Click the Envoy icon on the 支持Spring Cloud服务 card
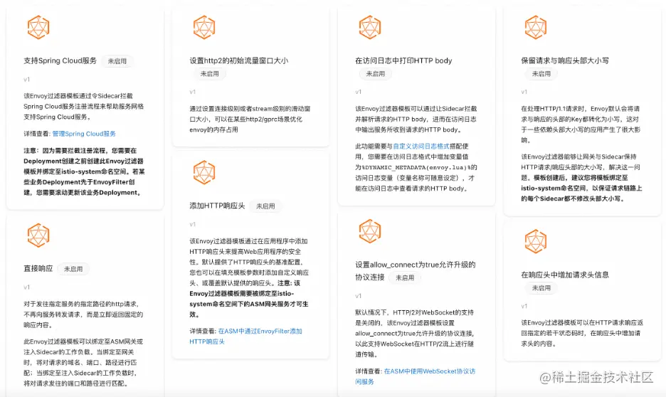The height and width of the screenshot is (397, 666). pyautogui.click(x=38, y=28)
